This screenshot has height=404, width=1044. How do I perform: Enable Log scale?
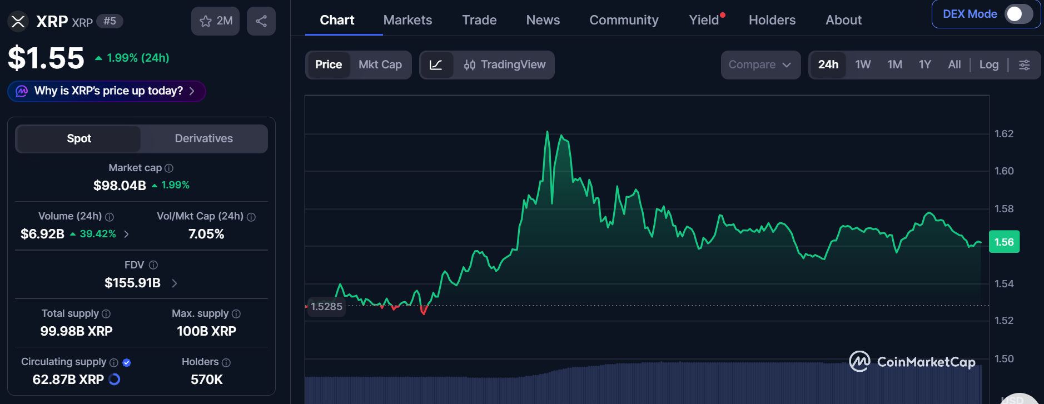[x=989, y=65]
